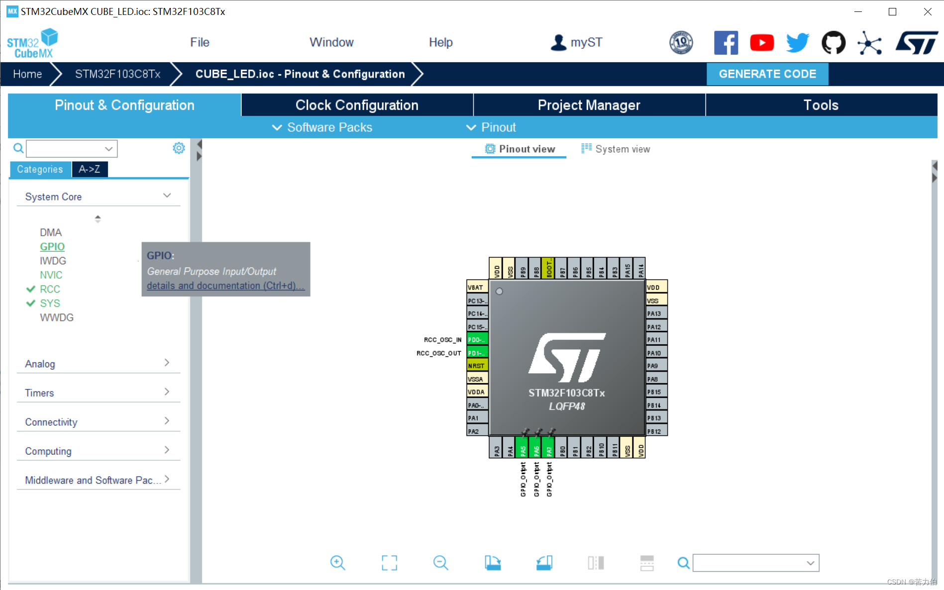Open peripheral settings gear icon
The width and height of the screenshot is (944, 590).
pyautogui.click(x=179, y=148)
